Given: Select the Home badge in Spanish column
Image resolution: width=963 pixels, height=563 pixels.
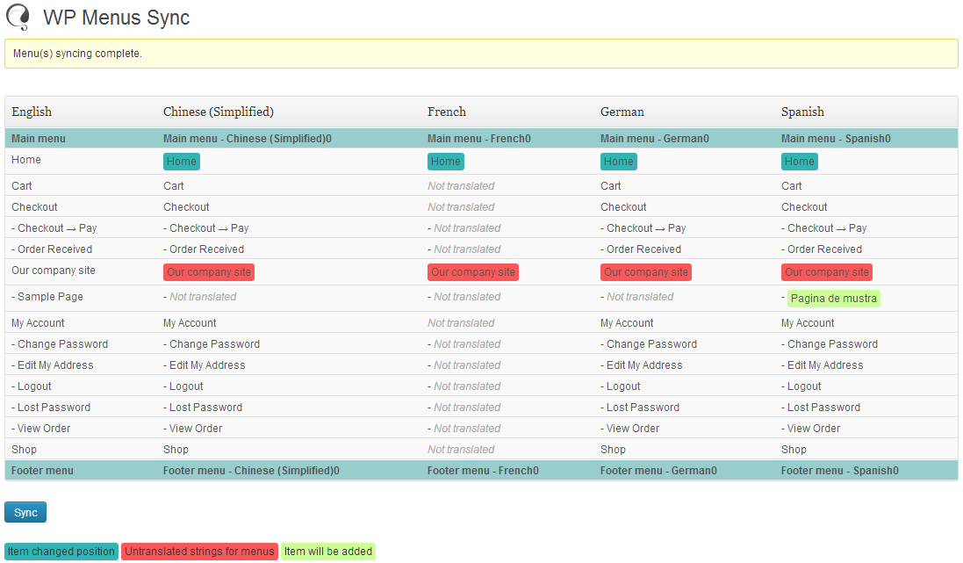Looking at the screenshot, I should pyautogui.click(x=799, y=162).
